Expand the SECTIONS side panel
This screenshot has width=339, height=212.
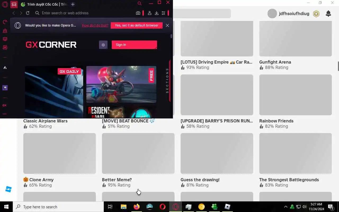tap(167, 81)
